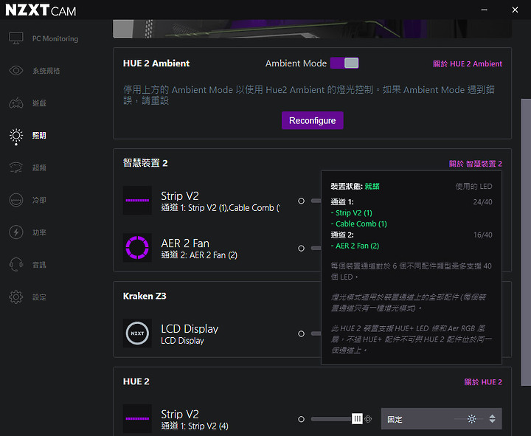This screenshot has width=531, height=436.
Task: Click '- AER 2 Fan (2)' in status popup
Action: pyautogui.click(x=355, y=246)
